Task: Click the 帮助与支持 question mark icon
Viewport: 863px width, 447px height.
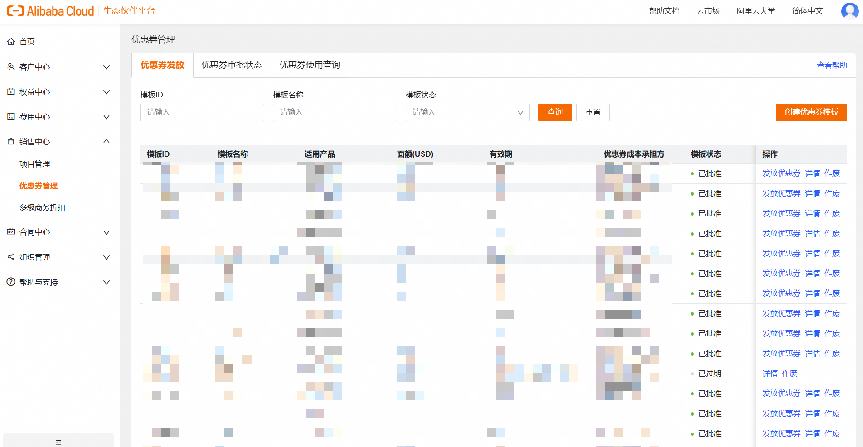Action: (x=11, y=282)
